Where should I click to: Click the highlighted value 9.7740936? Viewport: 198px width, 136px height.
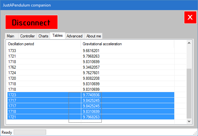click(x=91, y=95)
